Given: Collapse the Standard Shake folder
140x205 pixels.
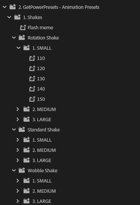Looking at the screenshot, I should [14, 129].
